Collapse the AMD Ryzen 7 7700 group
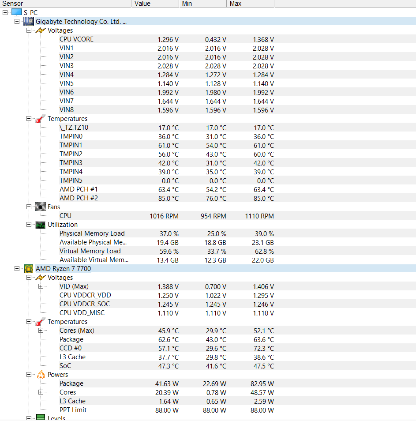The width and height of the screenshot is (416, 421). [17, 268]
